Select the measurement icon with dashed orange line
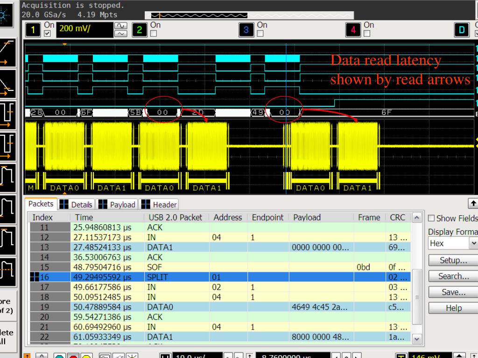 click(x=7, y=272)
